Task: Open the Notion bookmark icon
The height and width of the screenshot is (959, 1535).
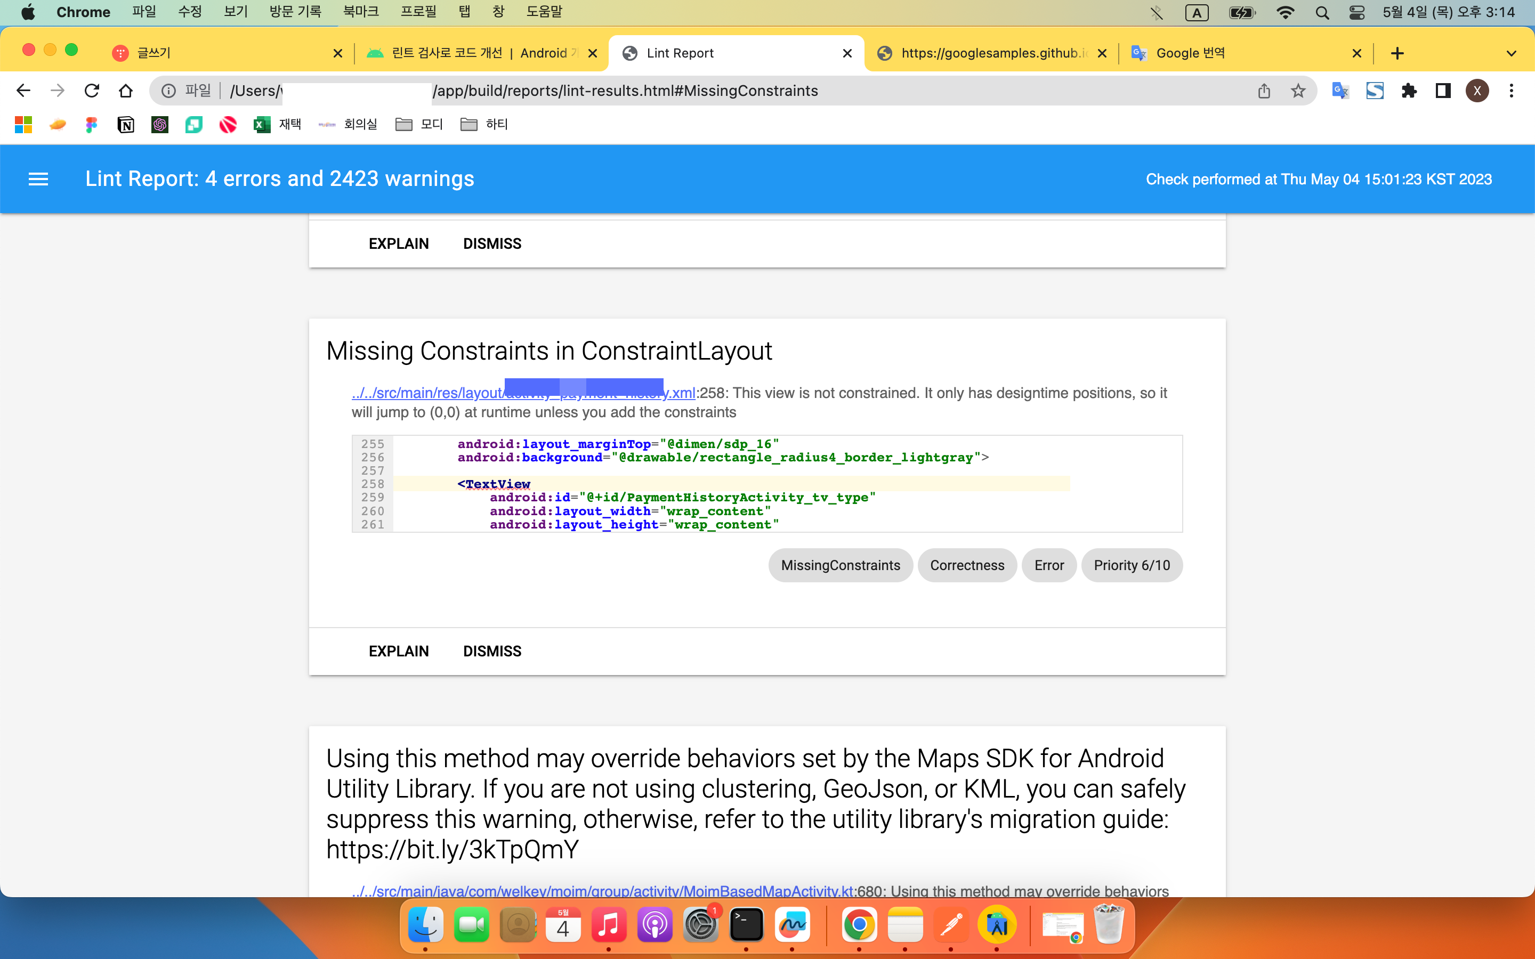Action: point(126,125)
